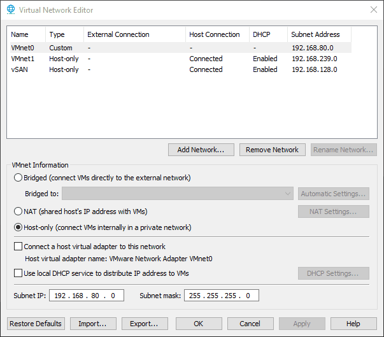Image resolution: width=384 pixels, height=337 pixels.
Task: Confirm with the OK button
Action: click(x=199, y=324)
